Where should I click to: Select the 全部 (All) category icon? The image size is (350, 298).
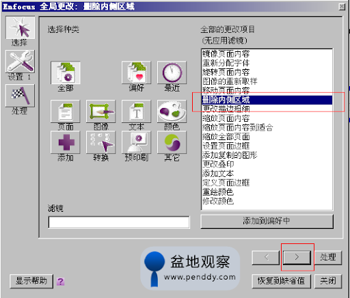(66, 72)
